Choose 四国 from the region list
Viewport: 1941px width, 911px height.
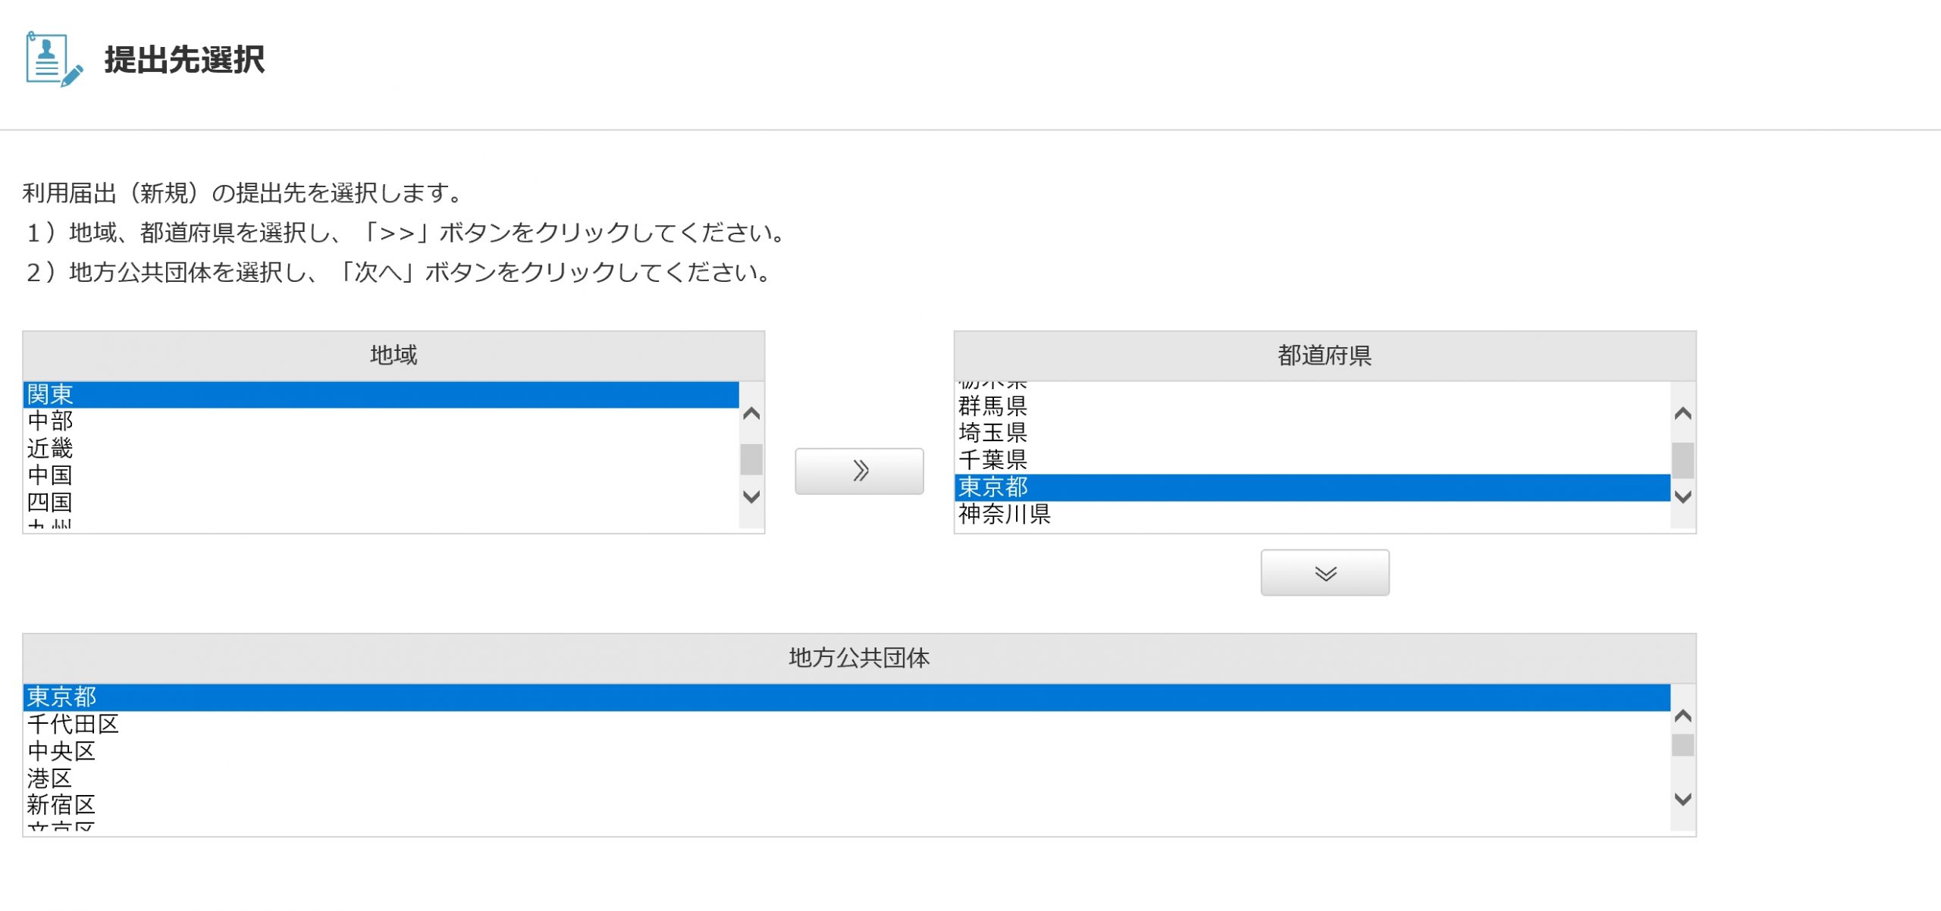tap(50, 502)
